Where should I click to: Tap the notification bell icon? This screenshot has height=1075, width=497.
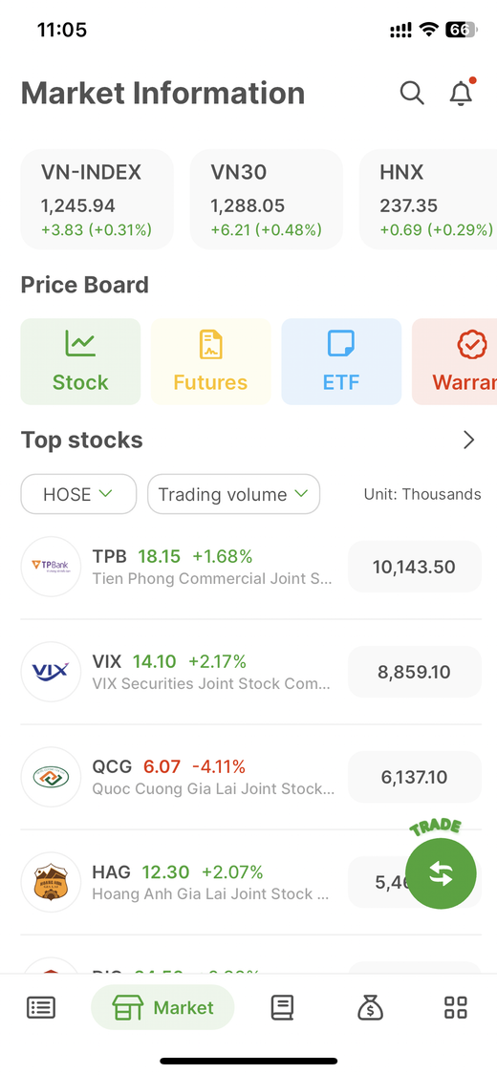[x=462, y=93]
